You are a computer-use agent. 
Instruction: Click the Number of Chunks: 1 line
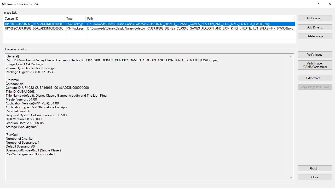coord(21,139)
